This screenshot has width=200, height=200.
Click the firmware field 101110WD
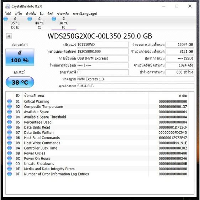click(x=103, y=44)
